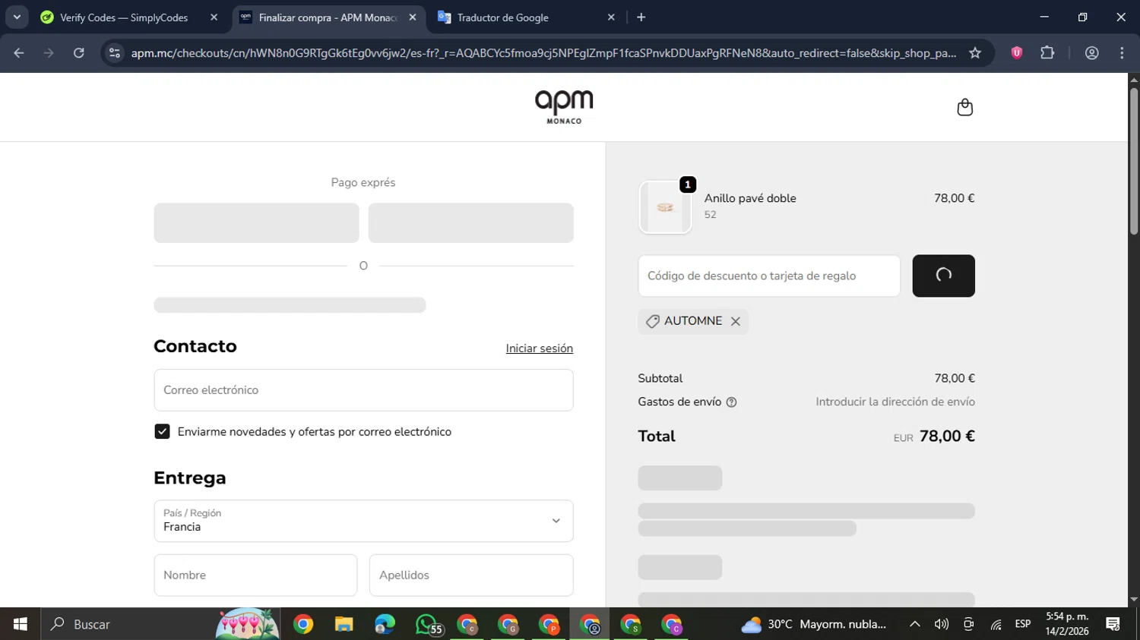The width and height of the screenshot is (1140, 640).
Task: Open the Extensions puzzle menu
Action: [x=1047, y=53]
